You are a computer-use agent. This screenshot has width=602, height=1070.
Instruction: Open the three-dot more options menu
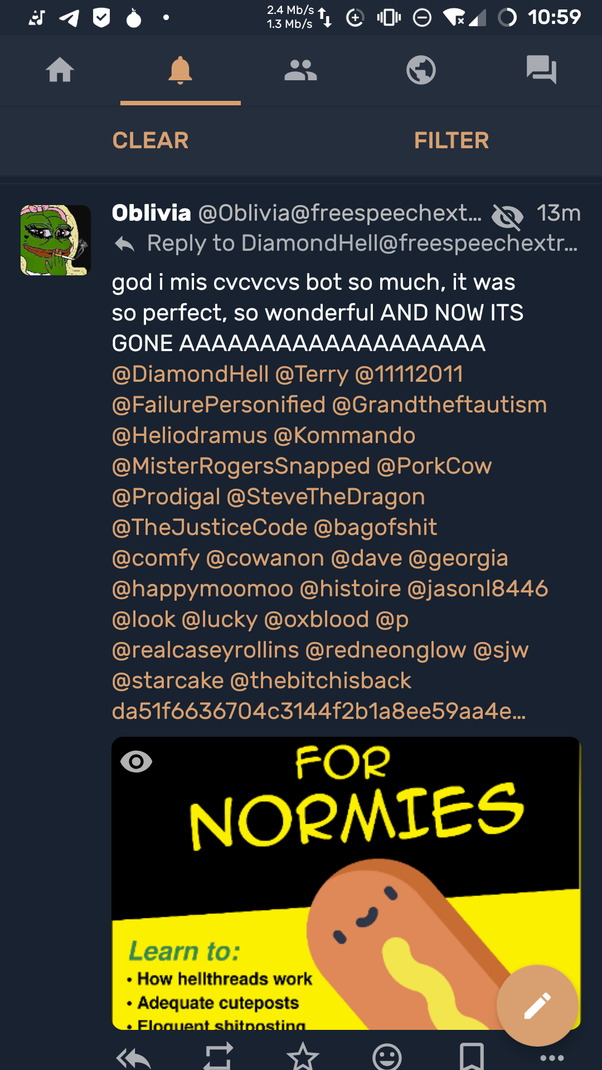[552, 1058]
